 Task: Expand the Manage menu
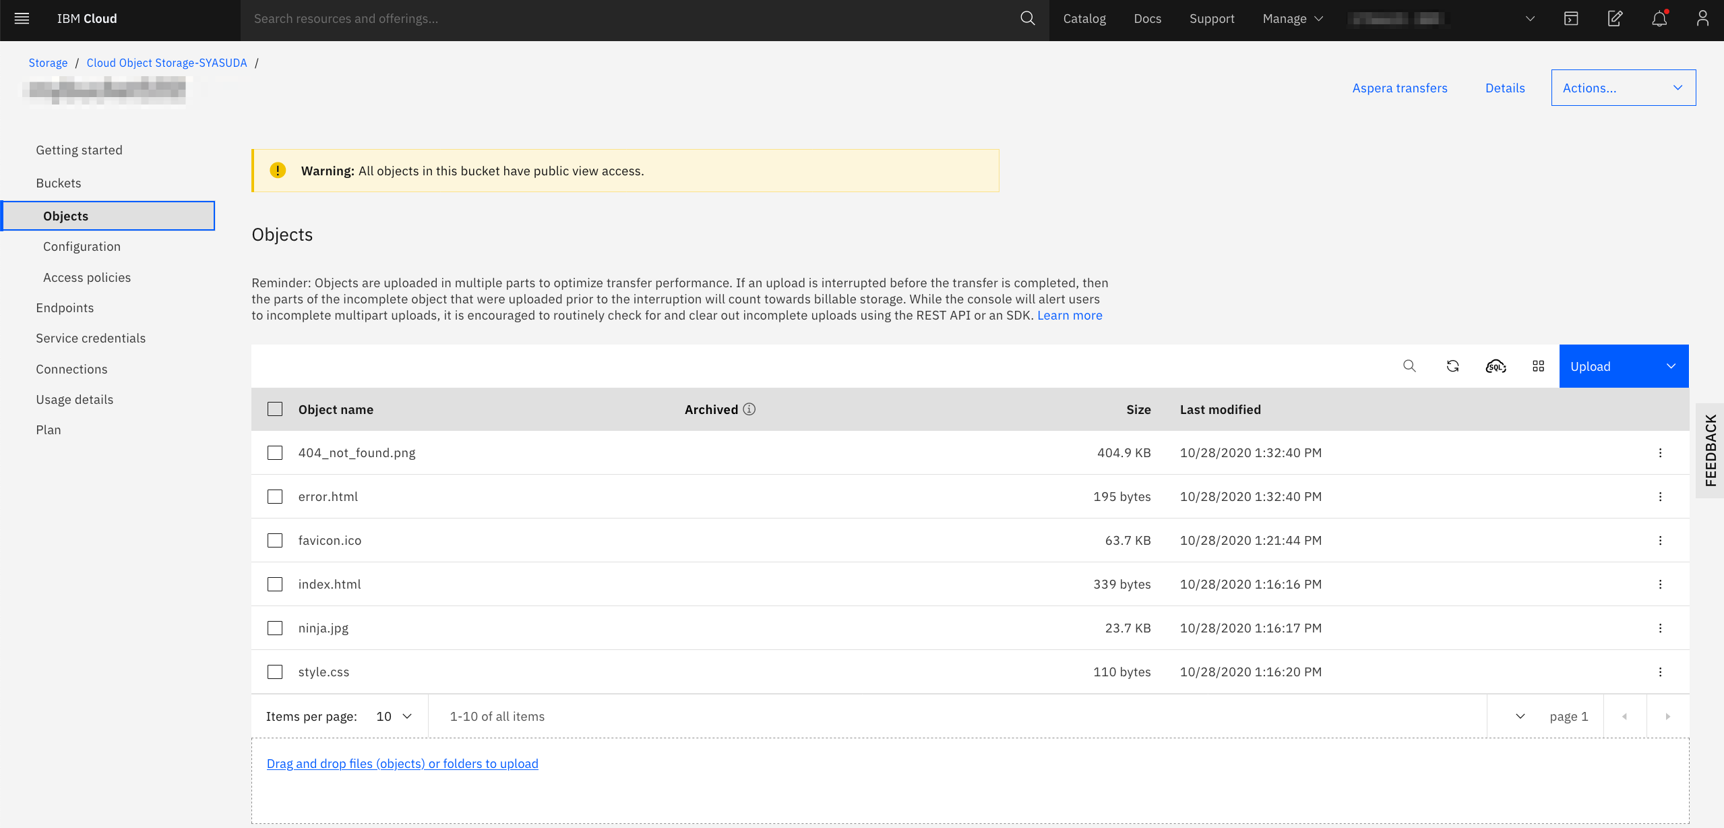(x=1292, y=19)
